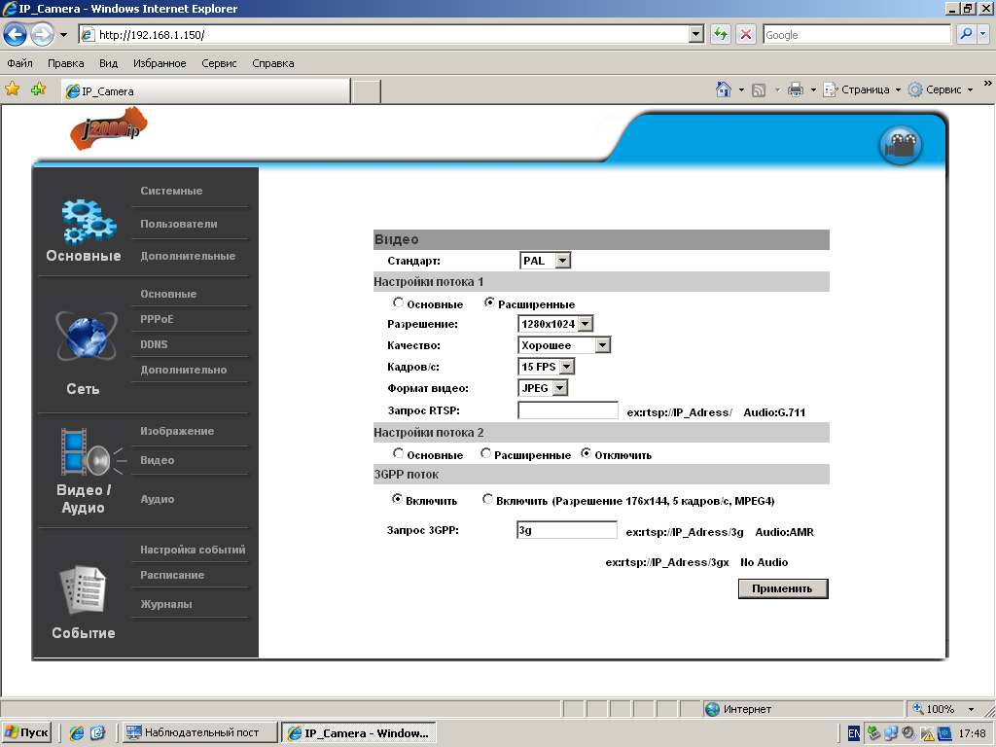Click the Windows Пуск start button
996x747 pixels.
click(x=27, y=732)
